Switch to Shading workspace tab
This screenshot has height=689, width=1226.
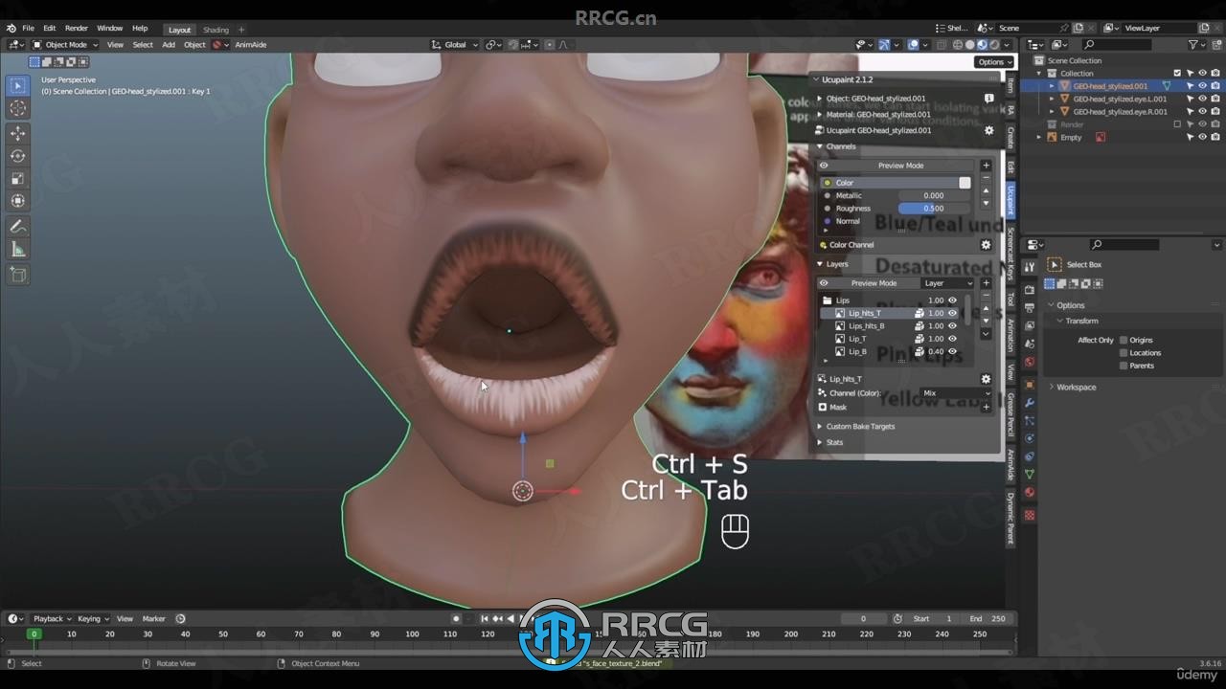click(x=216, y=30)
